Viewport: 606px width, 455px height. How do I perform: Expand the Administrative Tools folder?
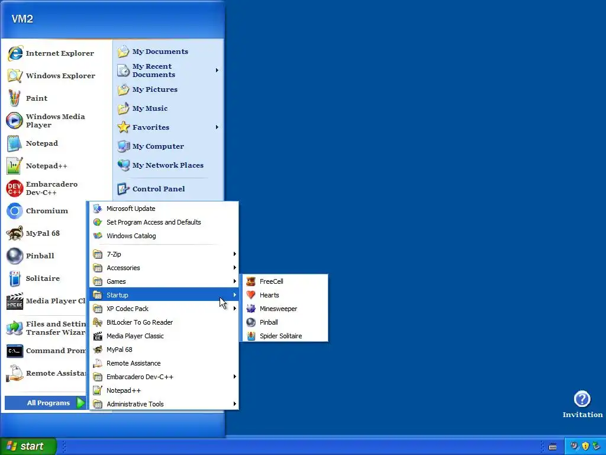[164, 404]
